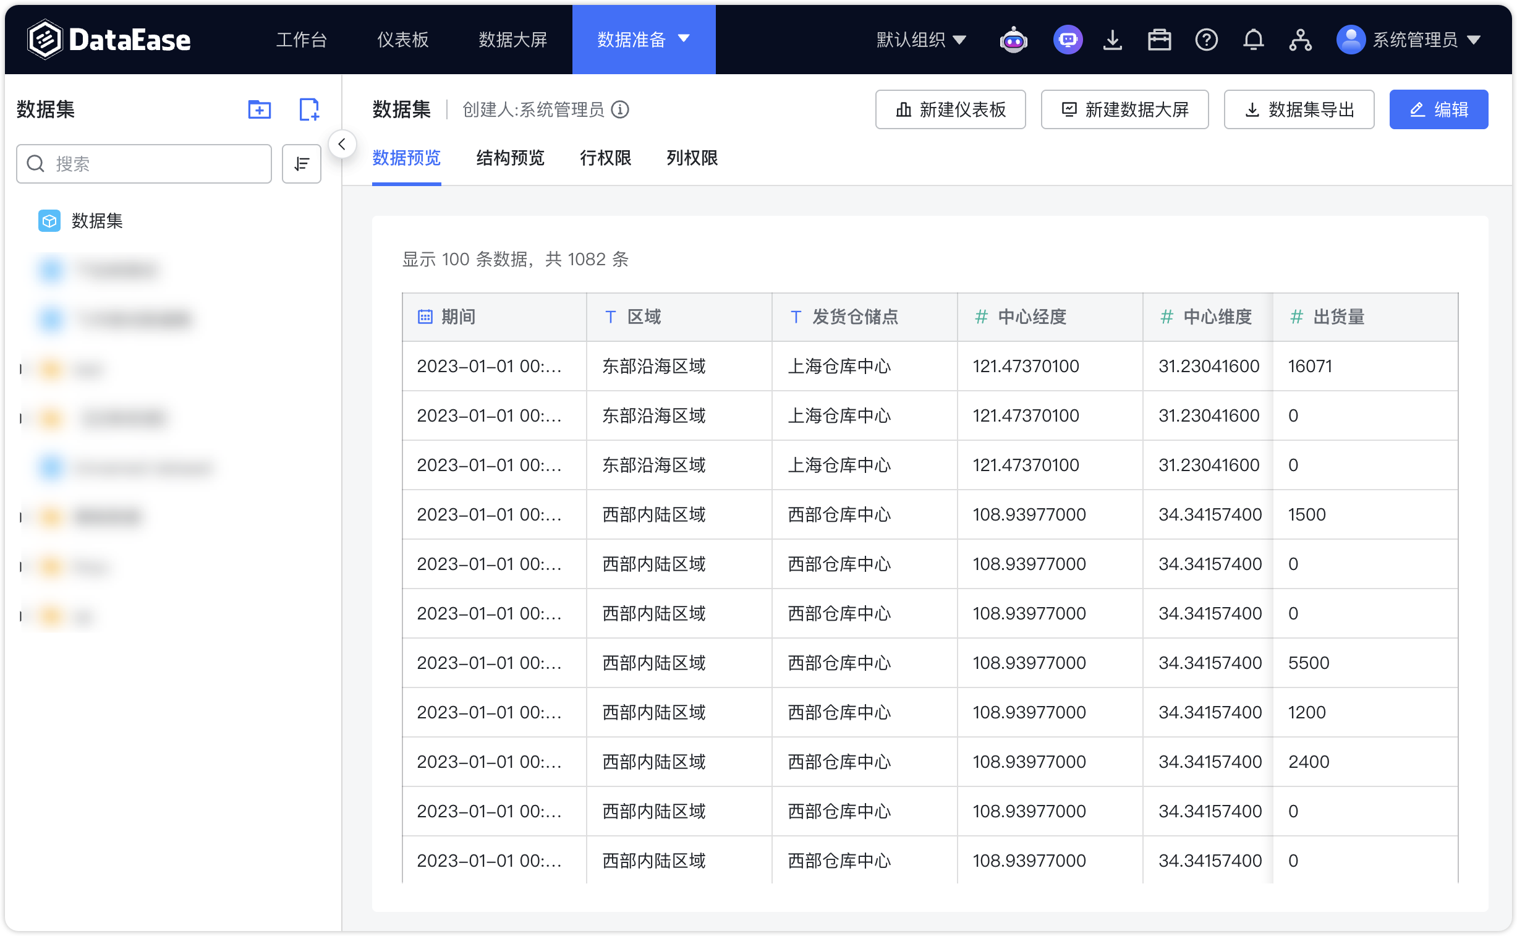Click the 发货仓储点 column header
Screen dimensions: 1517x936
[x=865, y=317]
